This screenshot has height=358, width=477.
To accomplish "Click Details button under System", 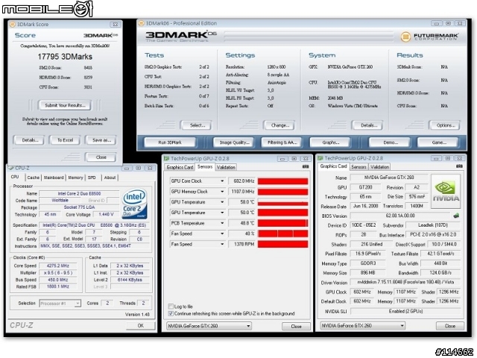I will point(368,125).
